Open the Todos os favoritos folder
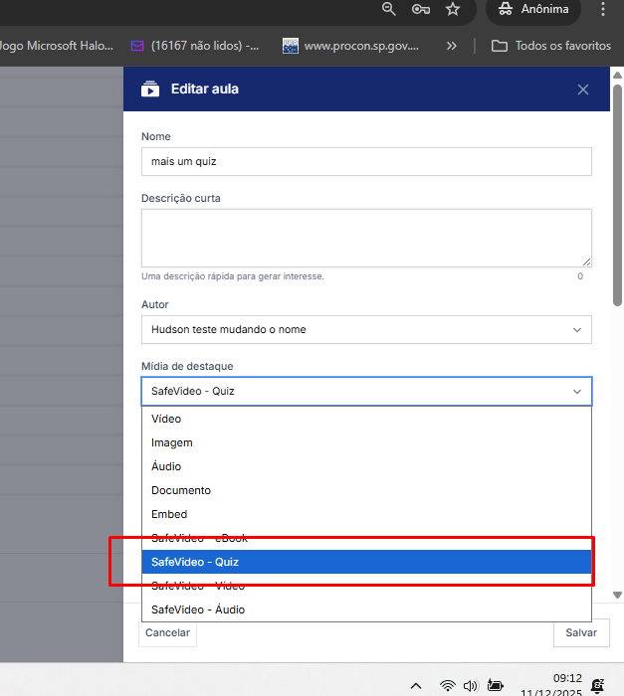 coord(551,46)
